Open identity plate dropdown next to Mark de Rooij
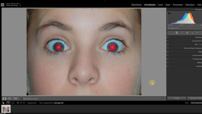Viewport: 202px width, 114px height. click(20, 5)
